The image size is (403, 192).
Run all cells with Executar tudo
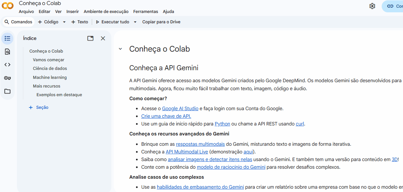click(x=113, y=22)
